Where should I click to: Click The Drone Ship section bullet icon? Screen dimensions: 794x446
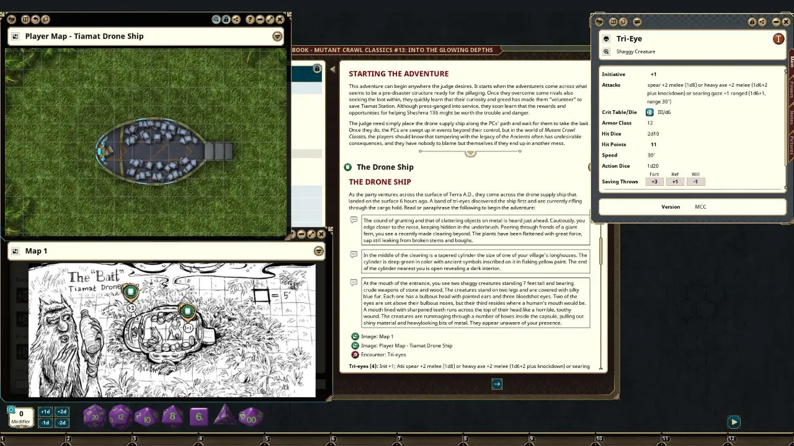click(347, 167)
